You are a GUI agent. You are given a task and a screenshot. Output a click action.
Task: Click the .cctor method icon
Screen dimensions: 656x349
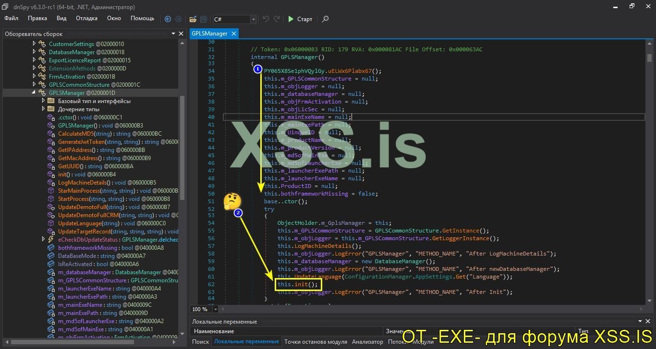click(51, 117)
